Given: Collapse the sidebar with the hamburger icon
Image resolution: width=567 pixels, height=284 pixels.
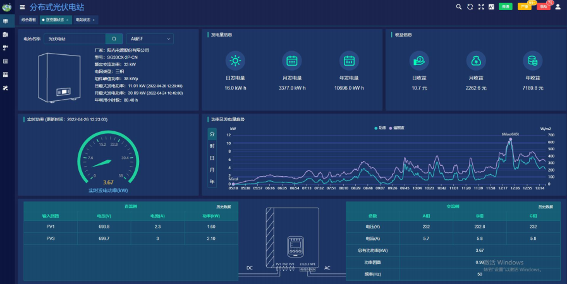Looking at the screenshot, I should click(x=22, y=7).
